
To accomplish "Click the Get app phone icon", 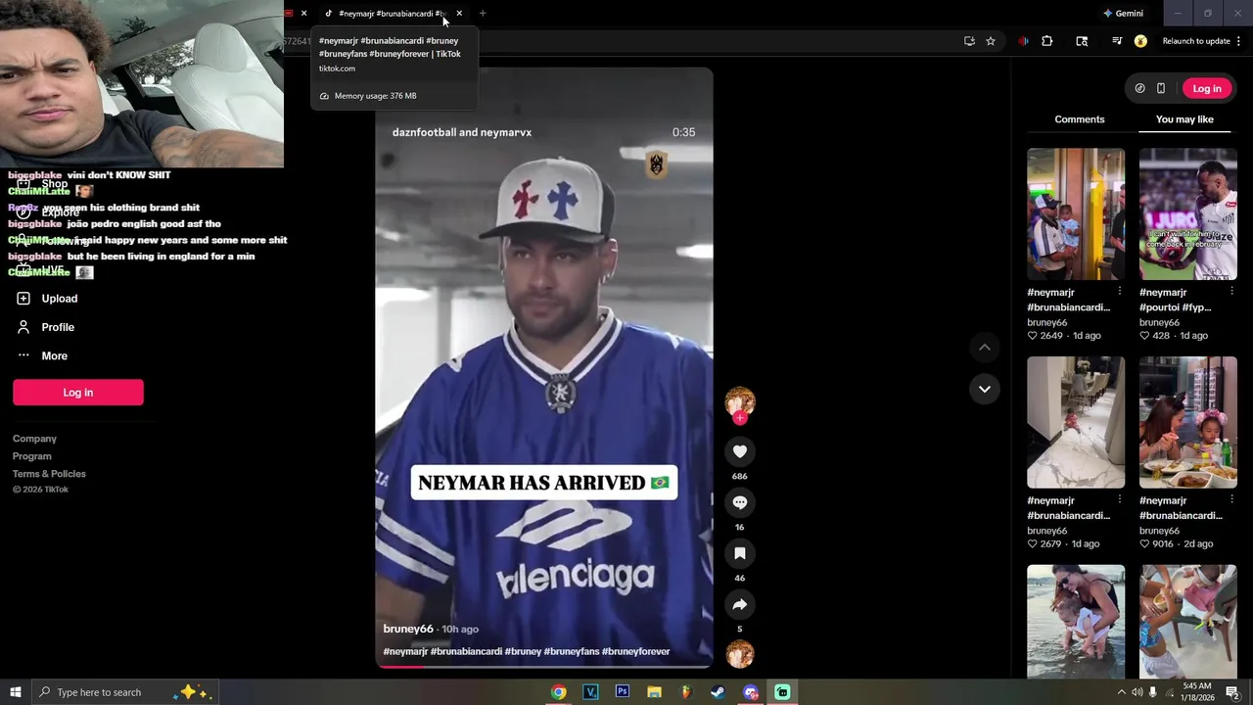I will point(1161,88).
